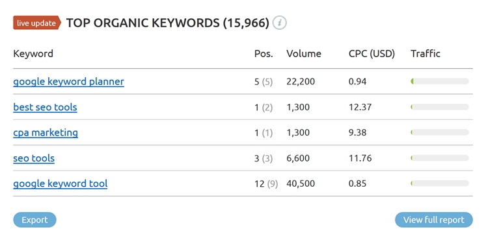This screenshot has width=488, height=240.
Task: Click the Top Organic Keywords heading
Action: point(167,23)
